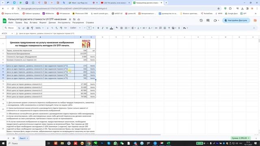Click the Undo icon in the toolbar
The height and width of the screenshot is (146, 260).
click(x=19, y=28)
